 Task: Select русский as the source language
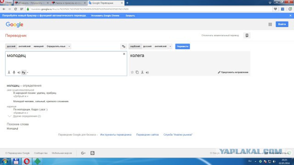11,46
